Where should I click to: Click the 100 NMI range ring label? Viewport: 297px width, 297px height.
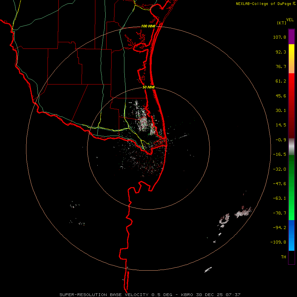click(148, 26)
